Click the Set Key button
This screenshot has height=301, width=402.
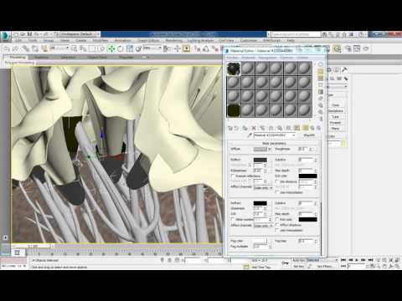coord(299,266)
